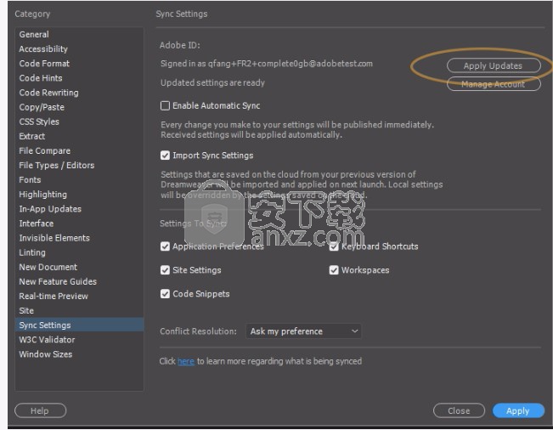Select the Accessibility category

coord(79,49)
